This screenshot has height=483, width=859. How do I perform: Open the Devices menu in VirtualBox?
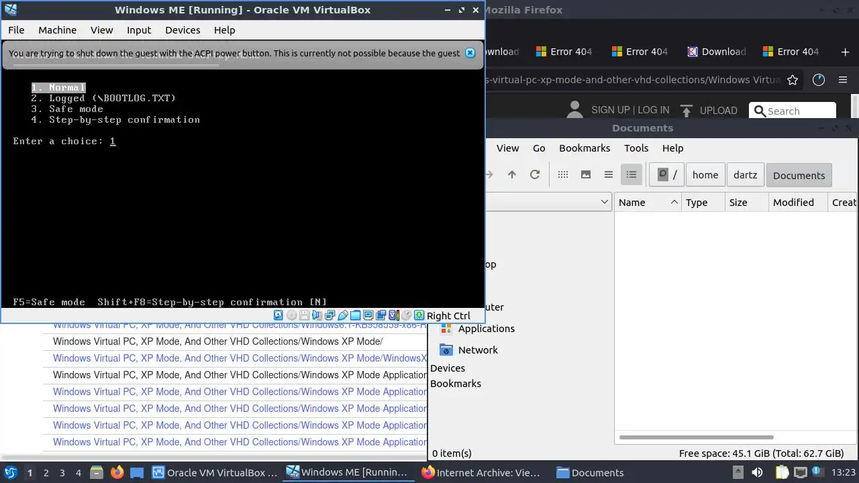(183, 30)
